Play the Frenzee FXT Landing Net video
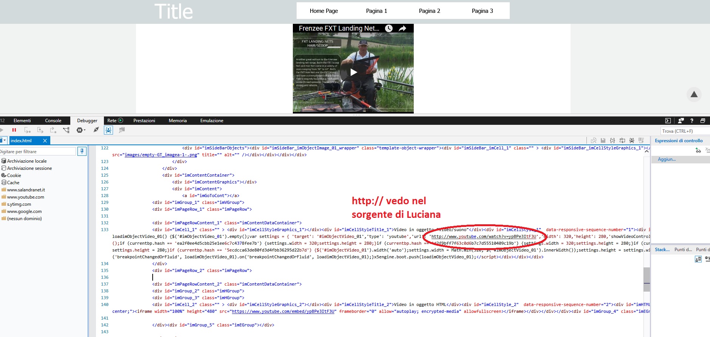Viewport: 710px width, 337px height. (353, 72)
